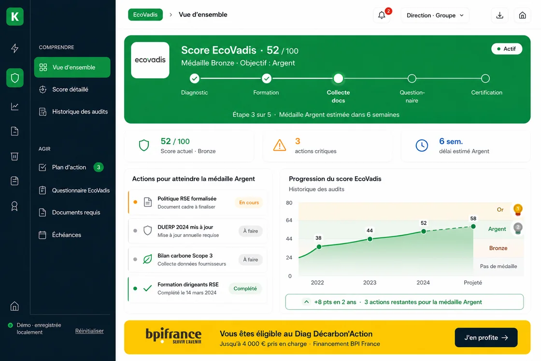
Task: Click the bpifrance logo
Action: tap(173, 336)
